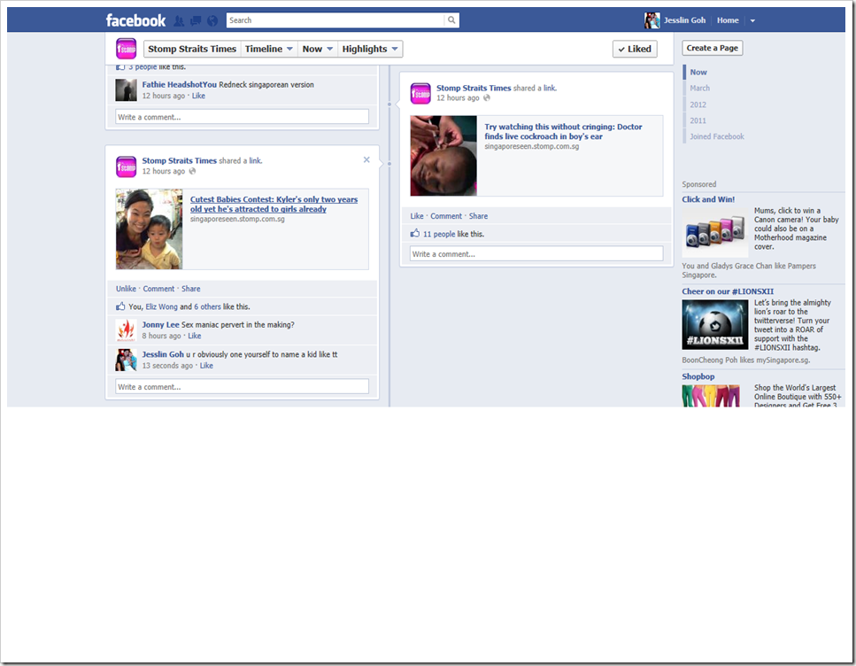Click the Canon cameras ad image
Image resolution: width=856 pixels, height=666 pixels.
point(715,233)
